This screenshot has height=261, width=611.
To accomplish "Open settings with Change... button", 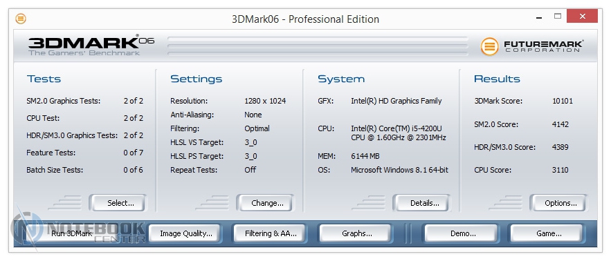I will click(265, 203).
